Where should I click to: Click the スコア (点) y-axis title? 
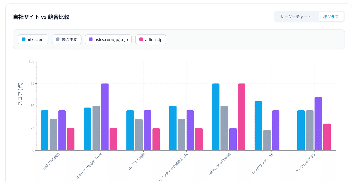point(20,95)
